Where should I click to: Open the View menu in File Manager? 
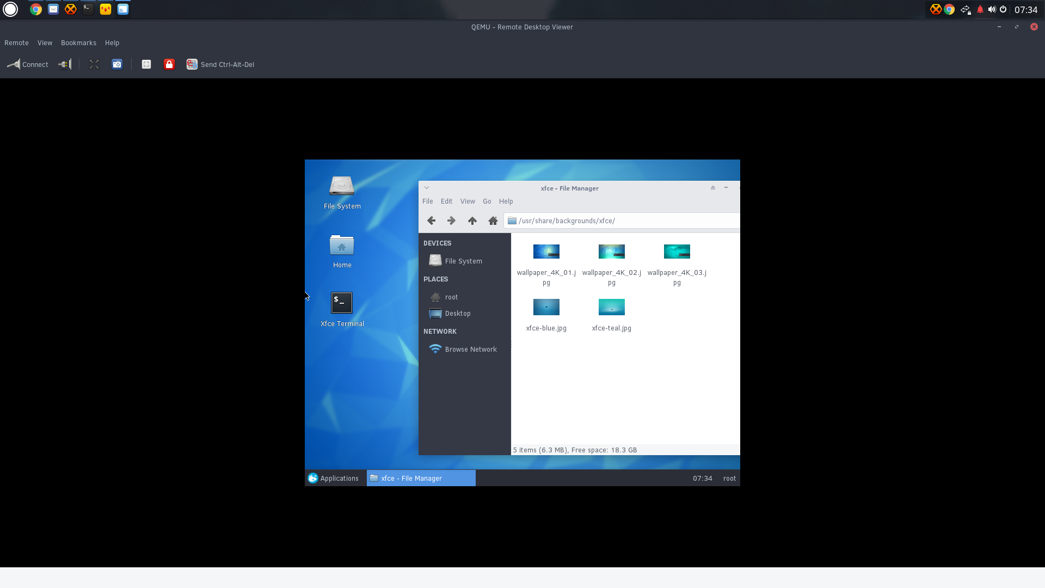[x=468, y=201]
